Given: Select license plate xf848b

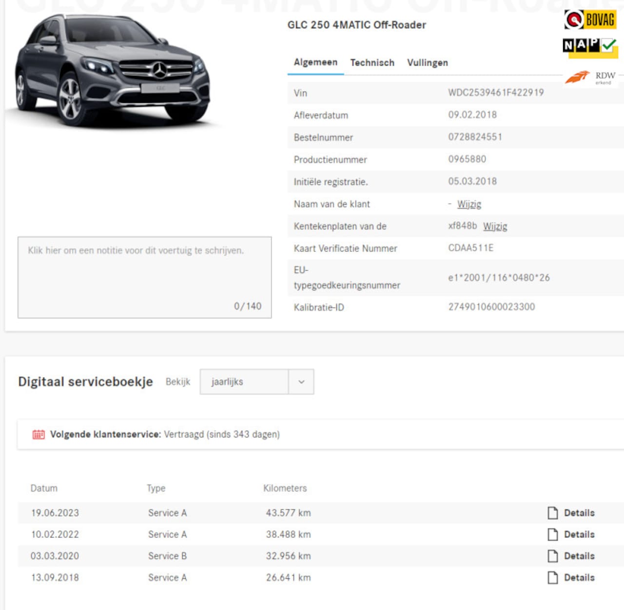Looking at the screenshot, I should 463,226.
